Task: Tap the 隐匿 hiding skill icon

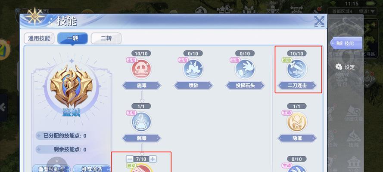Action: point(297,122)
